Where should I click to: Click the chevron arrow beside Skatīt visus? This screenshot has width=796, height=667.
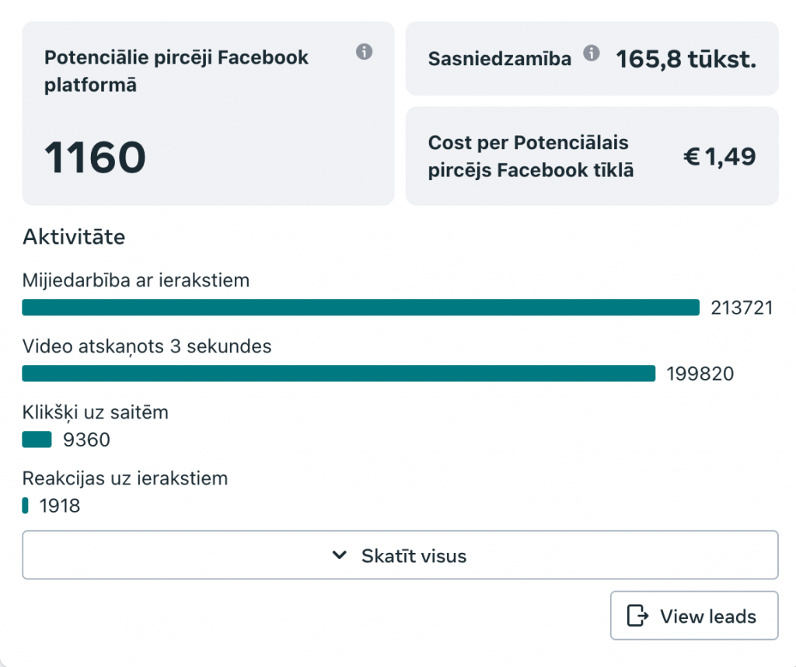coord(340,555)
